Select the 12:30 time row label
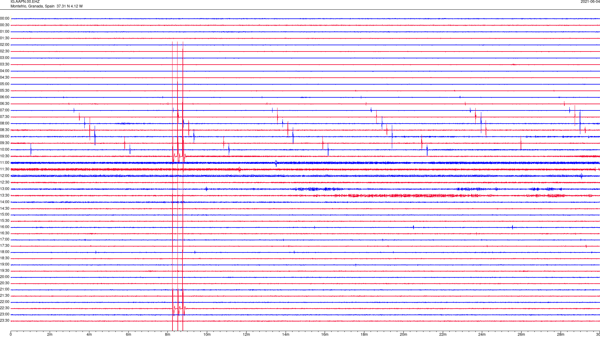600x337 pixels. point(5,183)
